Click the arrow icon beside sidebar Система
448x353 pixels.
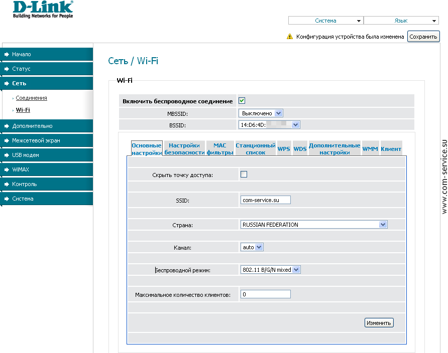pos(7,199)
